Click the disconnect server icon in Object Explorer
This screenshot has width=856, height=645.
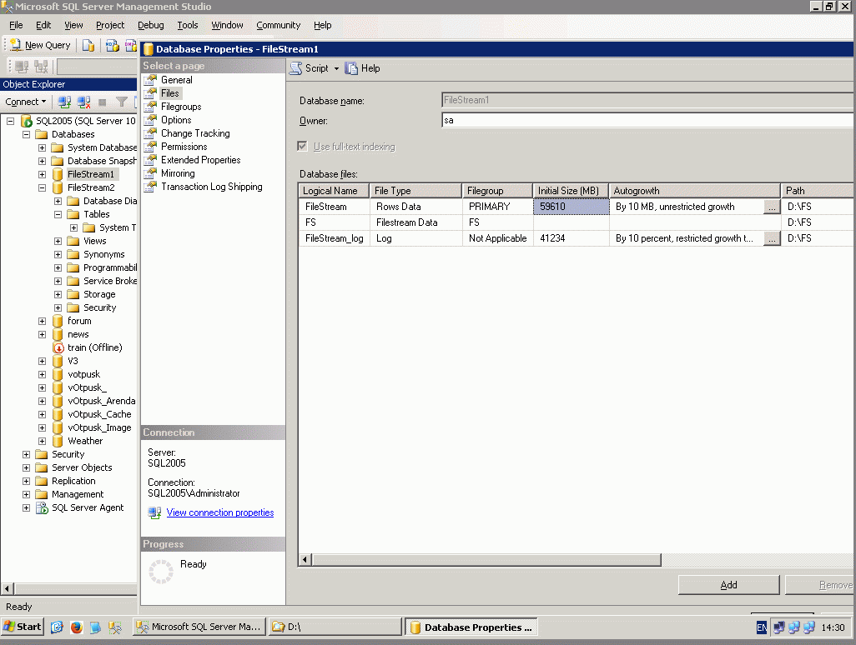[83, 102]
